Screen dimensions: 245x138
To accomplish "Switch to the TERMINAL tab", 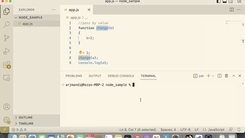I will [148, 76].
